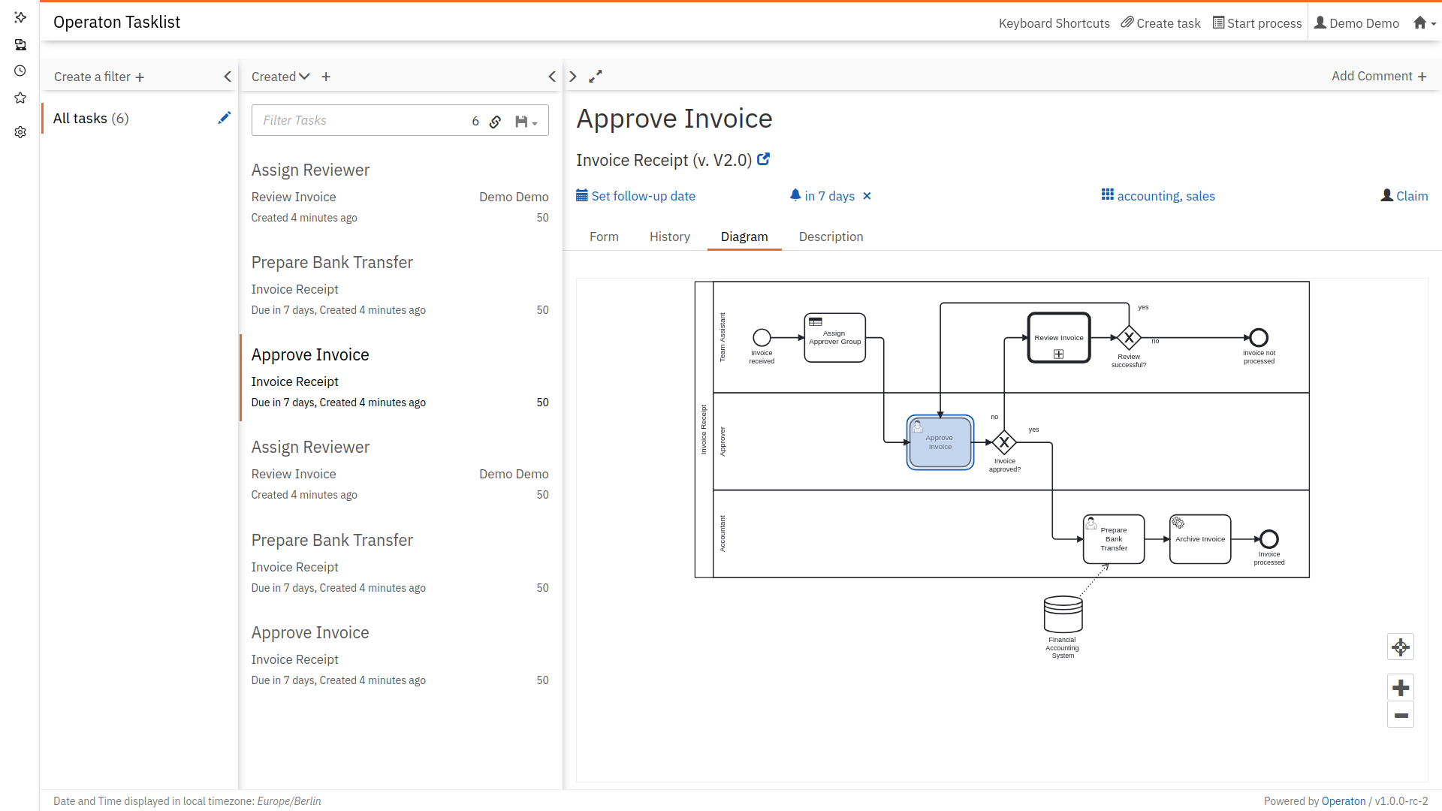
Task: Open the external process definition link icon
Action: pos(763,159)
